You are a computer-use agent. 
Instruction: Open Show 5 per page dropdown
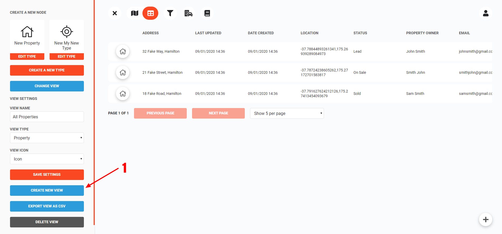[x=287, y=113]
